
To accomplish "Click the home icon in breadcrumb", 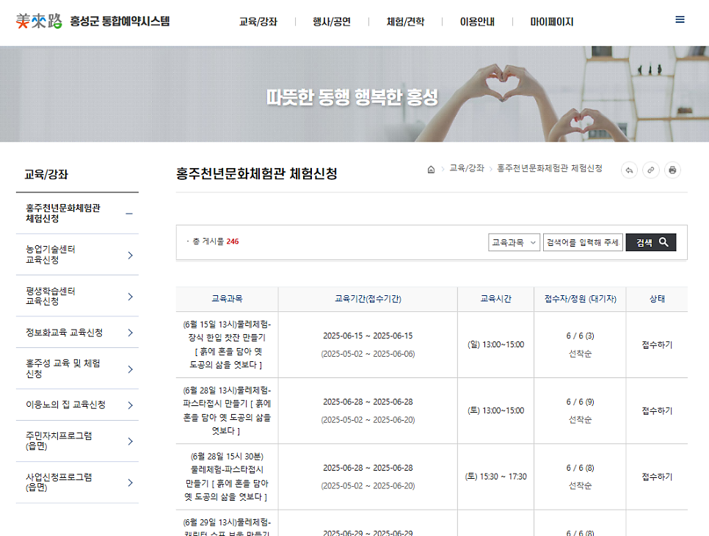I will tap(431, 169).
